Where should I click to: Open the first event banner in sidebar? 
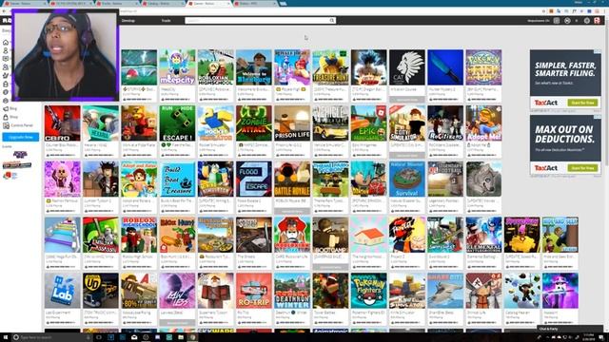(20, 155)
